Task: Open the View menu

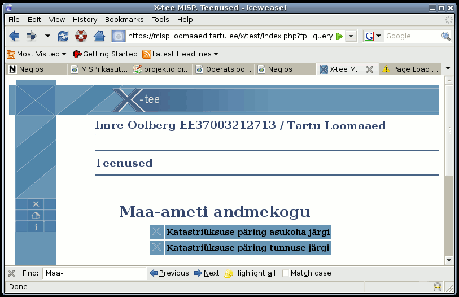Action: pos(57,20)
